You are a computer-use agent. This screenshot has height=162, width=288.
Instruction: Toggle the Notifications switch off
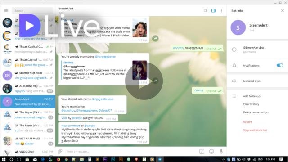[280, 65]
